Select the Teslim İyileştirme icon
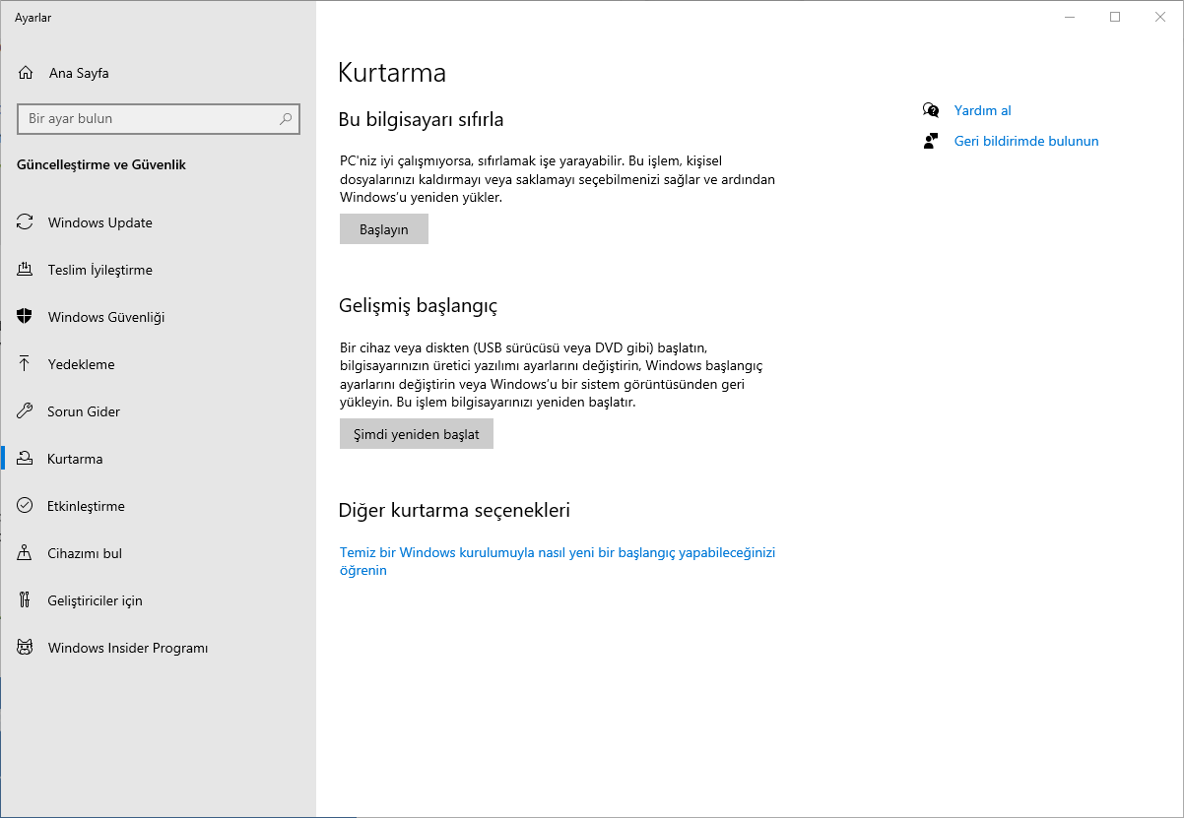 coord(26,270)
